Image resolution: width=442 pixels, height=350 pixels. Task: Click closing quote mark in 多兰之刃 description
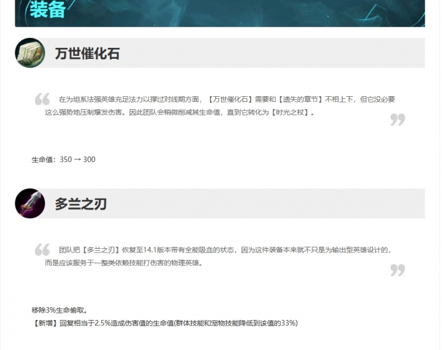pos(397,270)
